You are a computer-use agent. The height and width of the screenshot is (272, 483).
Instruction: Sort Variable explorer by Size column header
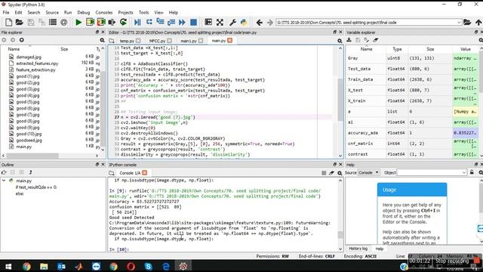430,49
